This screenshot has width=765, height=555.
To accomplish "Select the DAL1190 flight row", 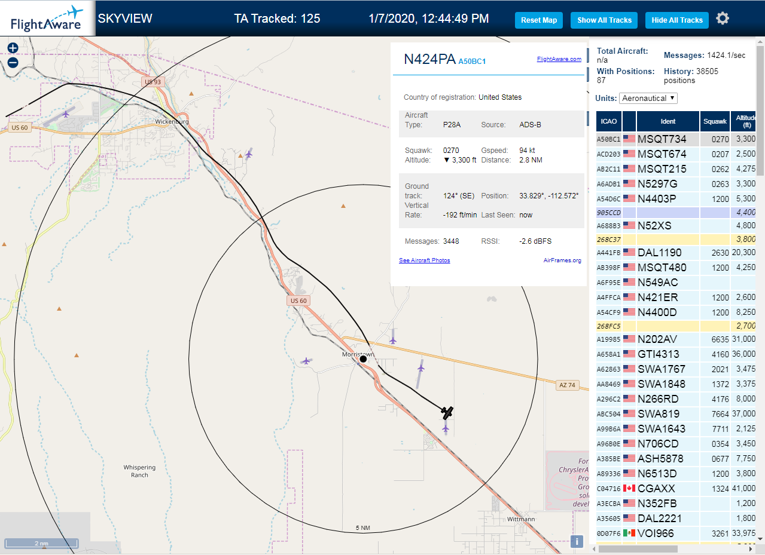I will [676, 253].
